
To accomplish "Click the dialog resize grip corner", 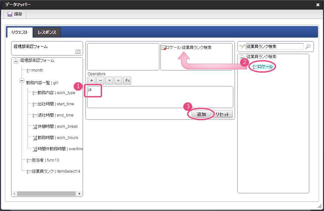I will 319,206.
